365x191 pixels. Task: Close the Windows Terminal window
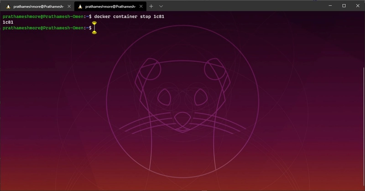click(x=358, y=5)
